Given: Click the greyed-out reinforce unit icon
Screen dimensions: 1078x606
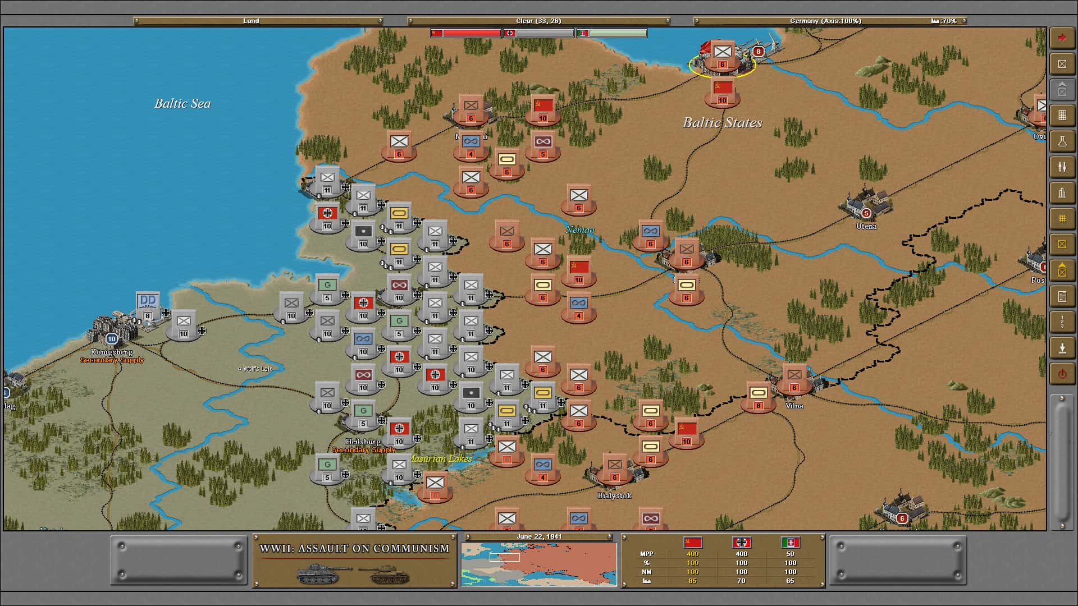Looking at the screenshot, I should click(1062, 89).
